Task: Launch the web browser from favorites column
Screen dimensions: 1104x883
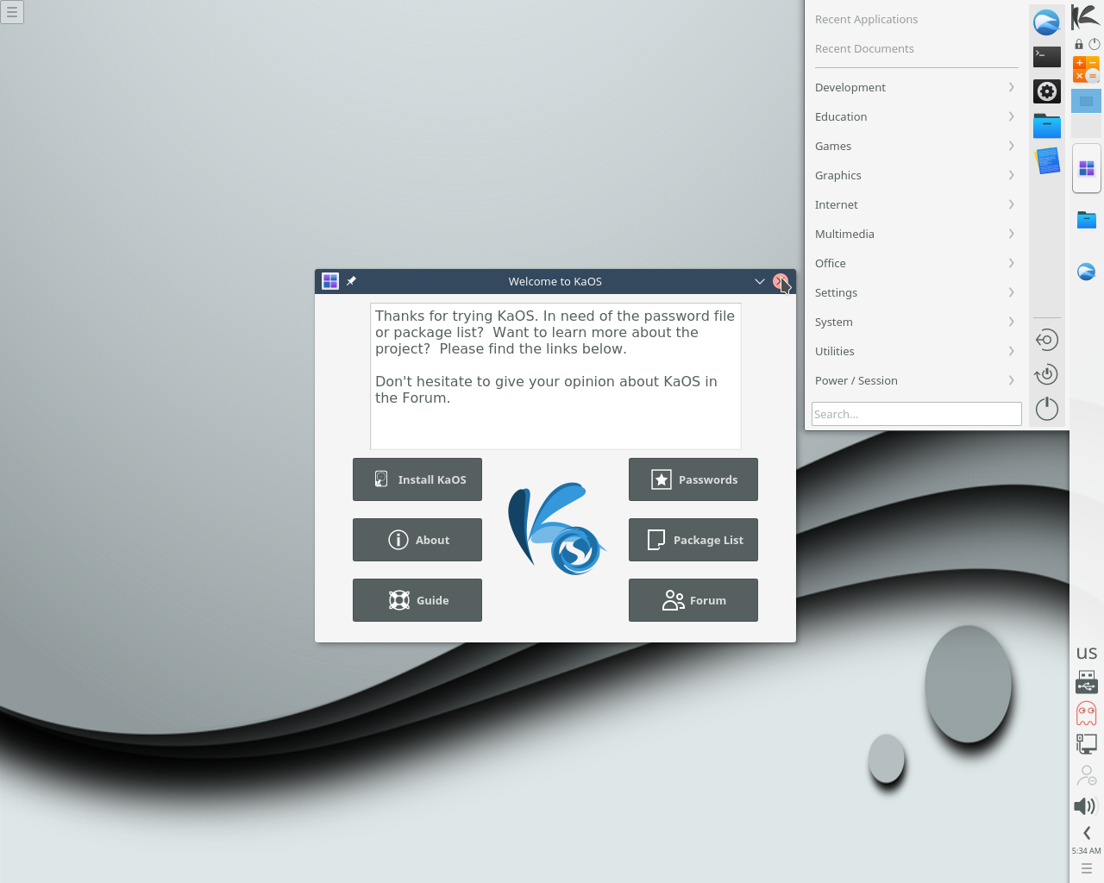Action: [x=1046, y=22]
